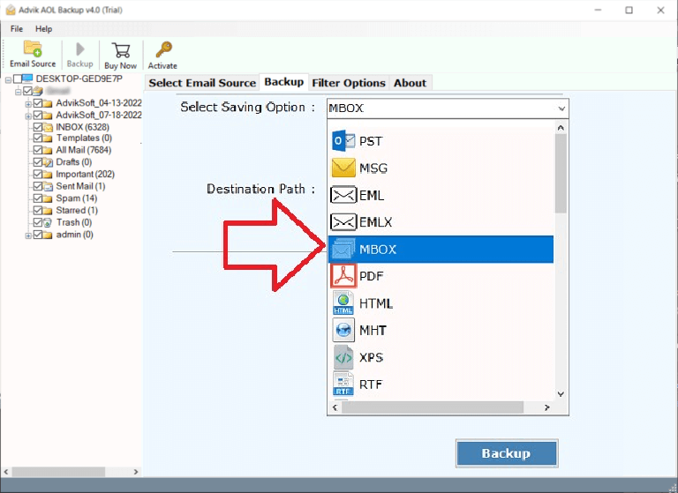The height and width of the screenshot is (493, 678).
Task: Click the Backup play icon in the toolbar
Action: click(80, 49)
